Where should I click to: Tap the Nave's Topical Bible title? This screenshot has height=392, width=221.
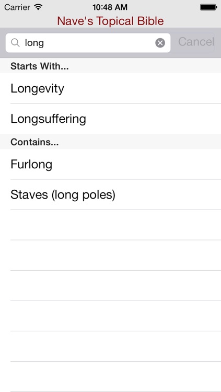(x=110, y=21)
